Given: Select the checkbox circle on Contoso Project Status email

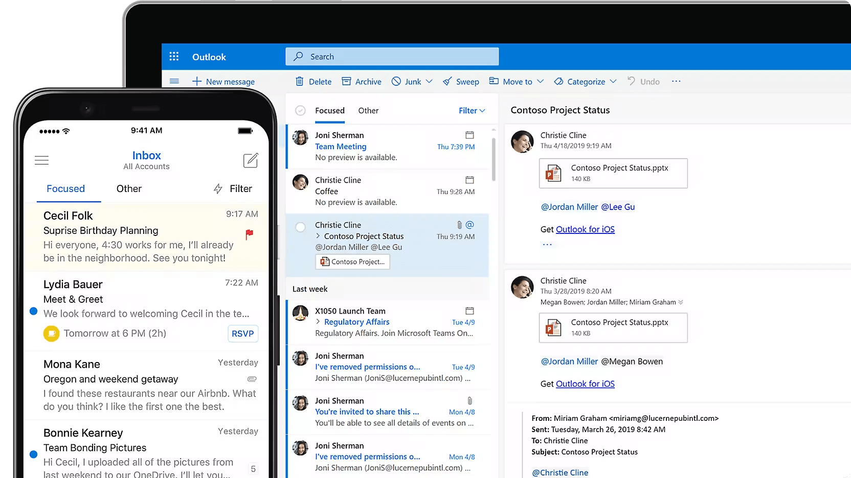Looking at the screenshot, I should [301, 227].
